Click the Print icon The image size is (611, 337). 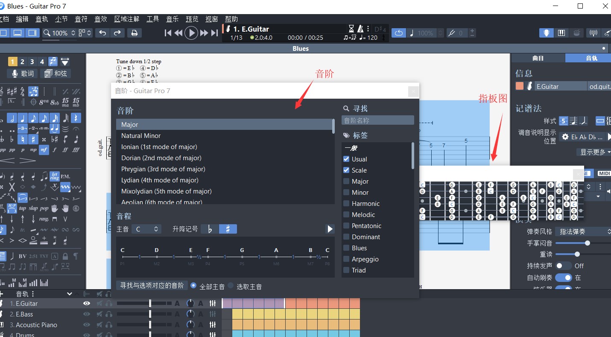click(x=134, y=33)
